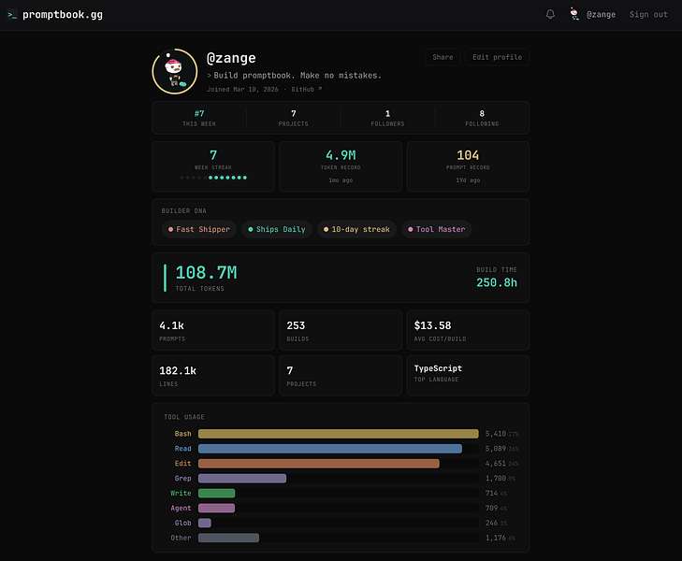The width and height of the screenshot is (682, 561).
Task: Click the 104 Prompt Record card
Action: pyautogui.click(x=468, y=166)
